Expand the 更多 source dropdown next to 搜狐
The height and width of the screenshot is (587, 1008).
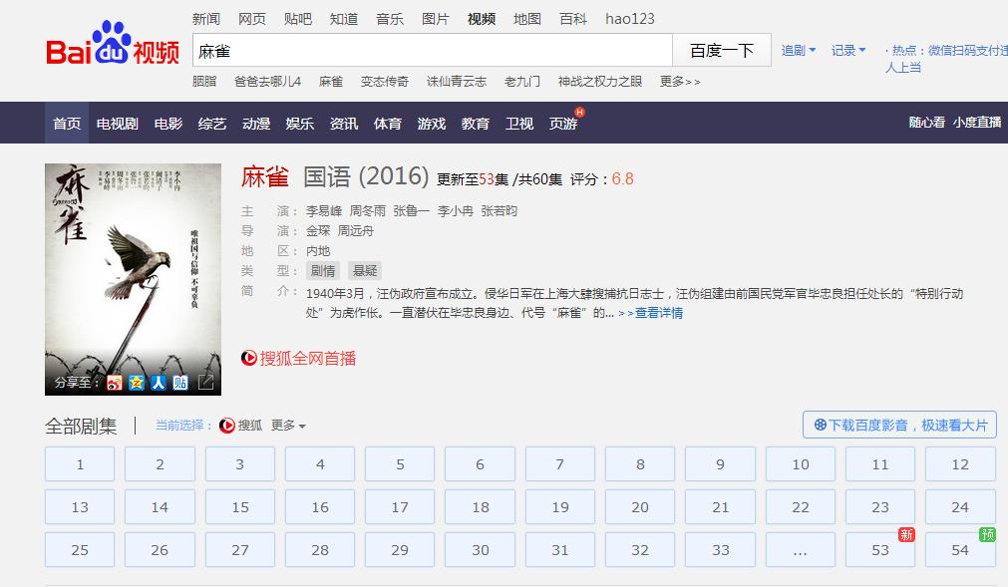pos(289,425)
